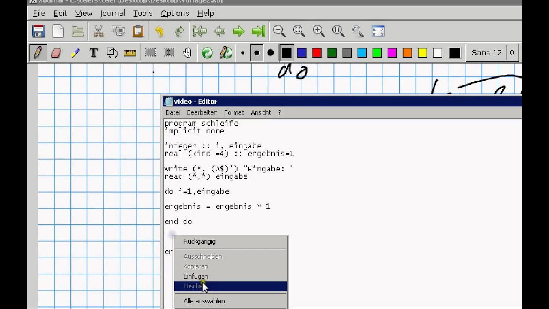Click the Zoom In magnifier
Image resolution: width=549 pixels, height=309 pixels.
coord(319,31)
